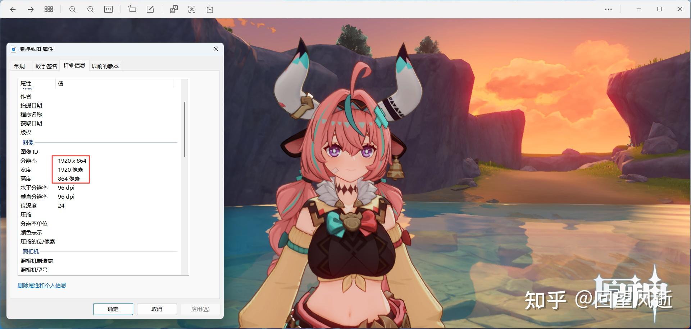This screenshot has width=691, height=329.
Task: Select the 版权 property row
Action: pyautogui.click(x=100, y=132)
